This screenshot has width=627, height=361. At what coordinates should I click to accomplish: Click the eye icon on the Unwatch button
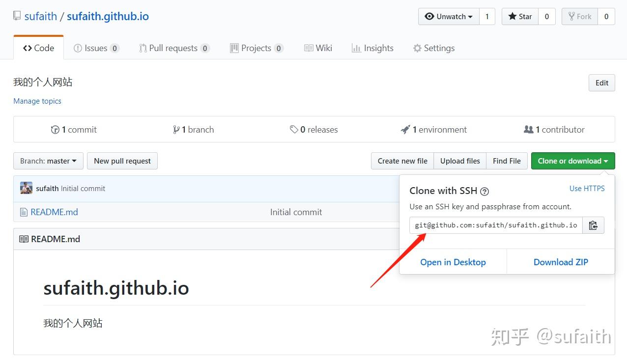(429, 16)
